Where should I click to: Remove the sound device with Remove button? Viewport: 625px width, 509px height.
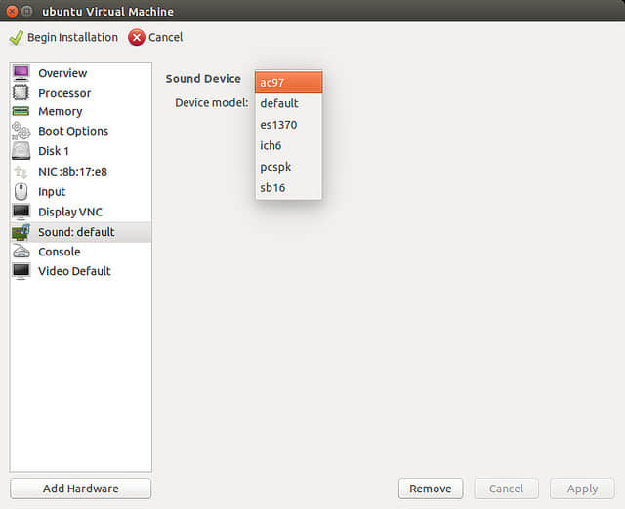[430, 489]
